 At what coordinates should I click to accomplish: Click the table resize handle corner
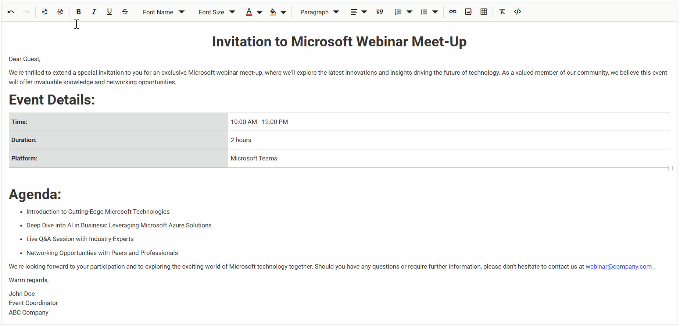tap(670, 168)
